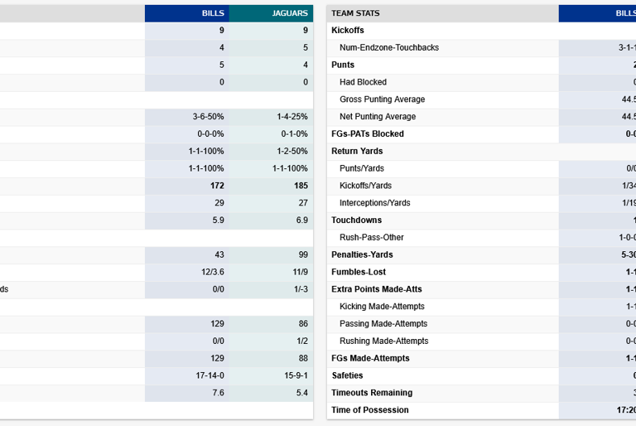This screenshot has height=426, width=636.
Task: Select the BILLS header beside JAGUARS
Action: pos(213,13)
